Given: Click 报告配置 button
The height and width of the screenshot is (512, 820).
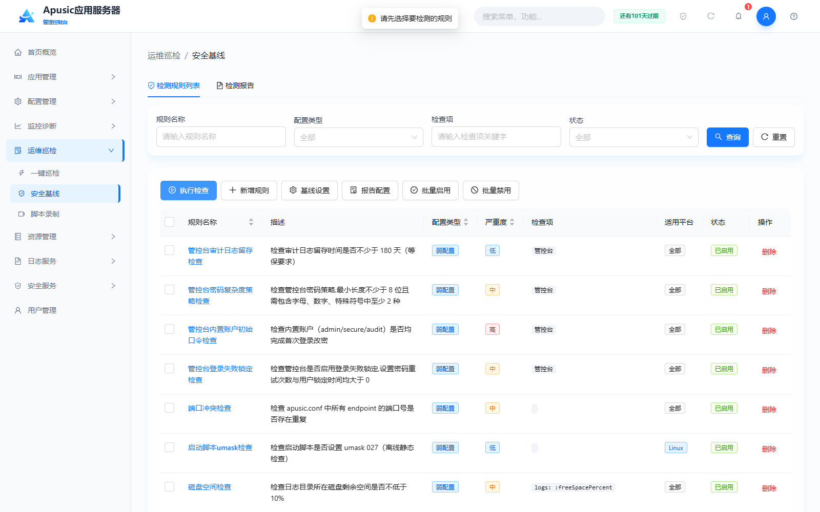Looking at the screenshot, I should coord(370,190).
